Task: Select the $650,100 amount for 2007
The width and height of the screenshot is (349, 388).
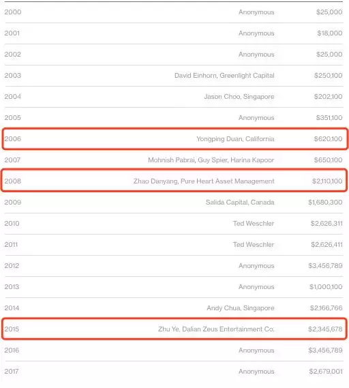Action: tap(329, 160)
